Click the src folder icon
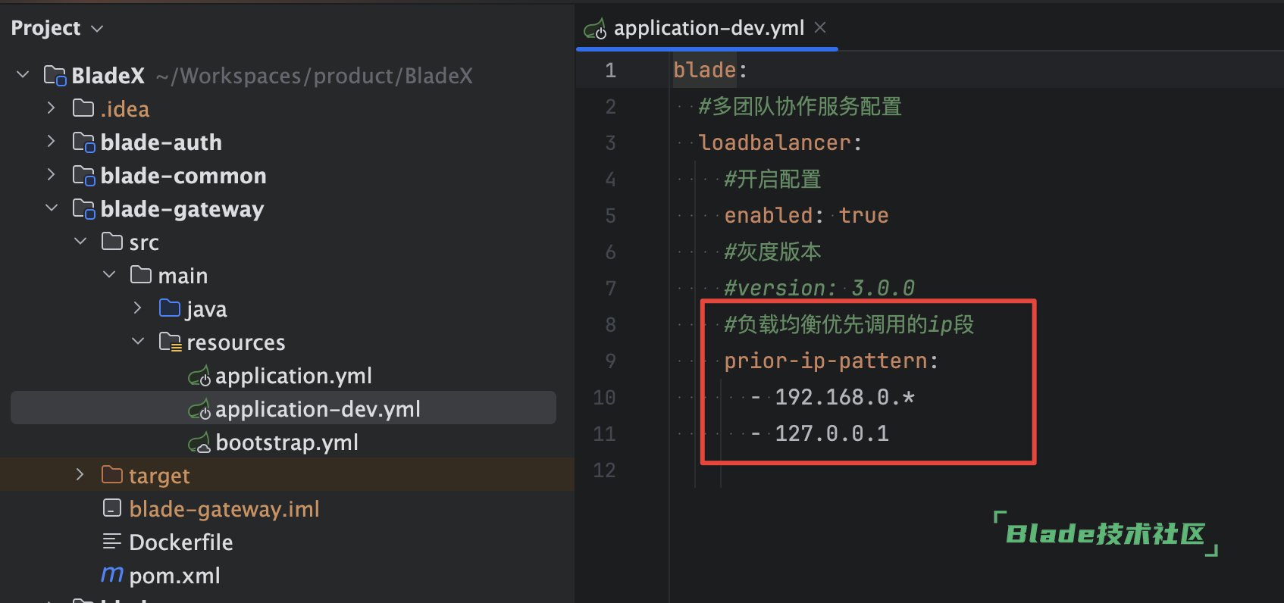This screenshot has width=1284, height=603. pos(112,242)
